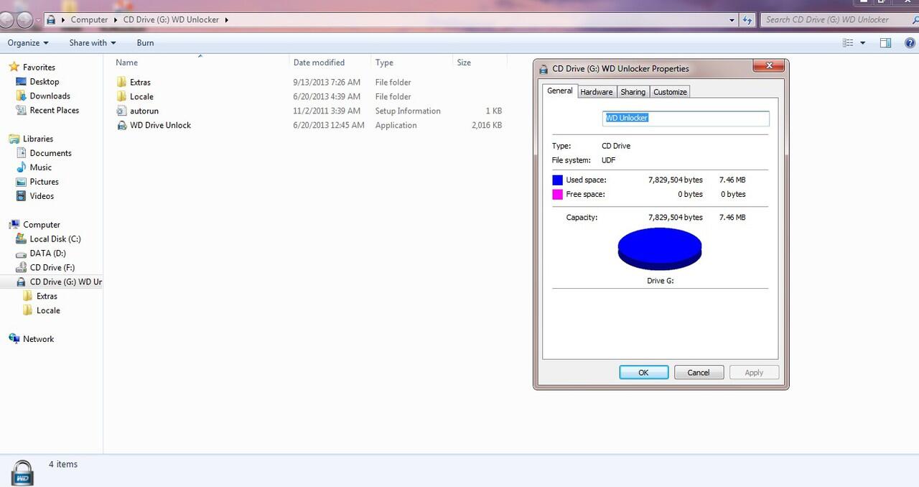Click the WD padlock icon in details pane
Screen dimensions: 919x487
(22, 473)
